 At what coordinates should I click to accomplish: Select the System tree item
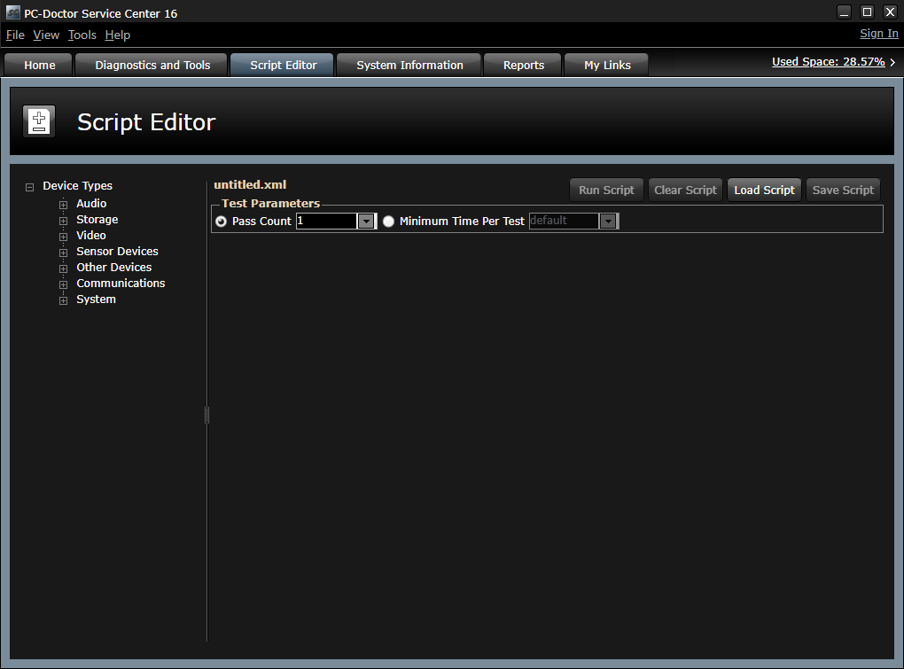(96, 299)
